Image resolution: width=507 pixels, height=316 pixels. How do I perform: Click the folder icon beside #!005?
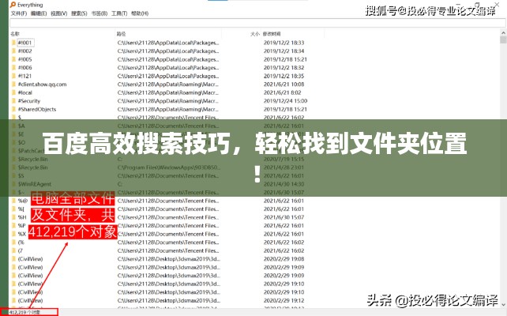(14, 59)
